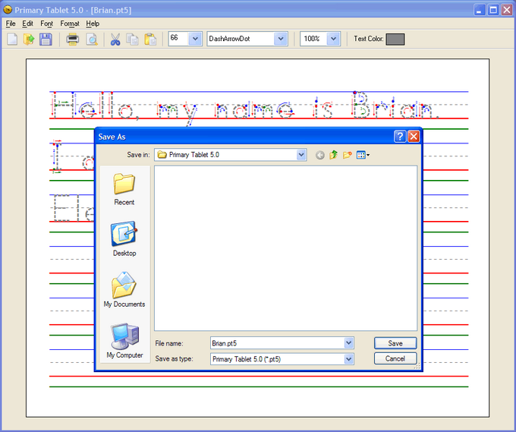Open the Font menu
The image size is (516, 432).
point(46,24)
